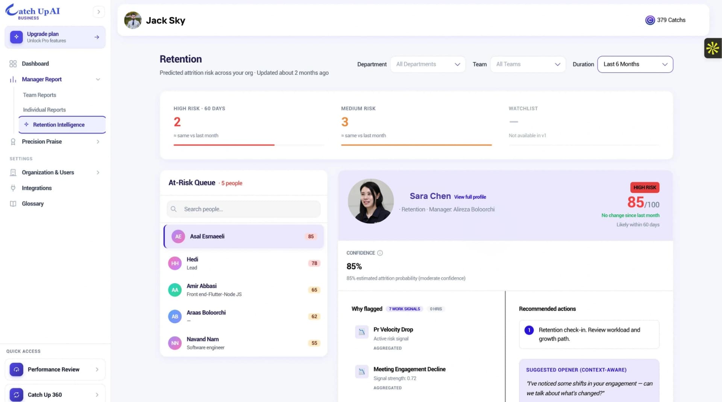Select Asal Esmaeeli in the queue
This screenshot has width=722, height=402.
(x=244, y=237)
